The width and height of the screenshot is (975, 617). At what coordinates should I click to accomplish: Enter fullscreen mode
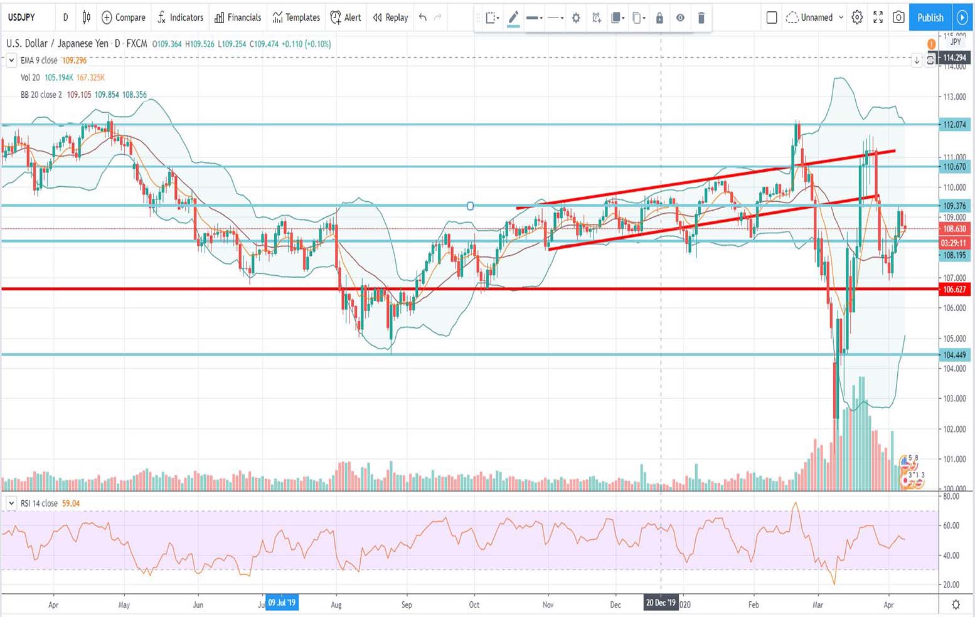coord(878,18)
